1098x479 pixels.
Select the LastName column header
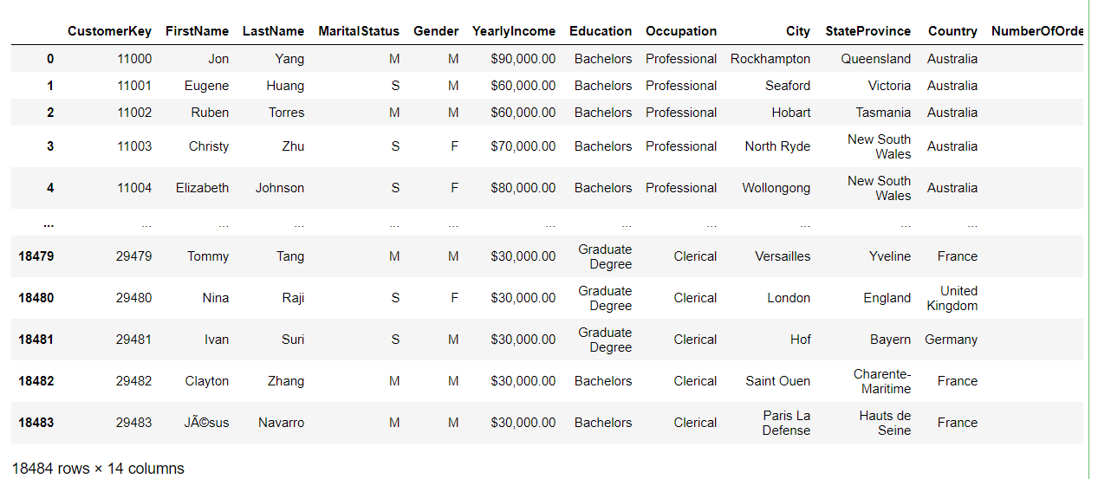click(x=273, y=31)
